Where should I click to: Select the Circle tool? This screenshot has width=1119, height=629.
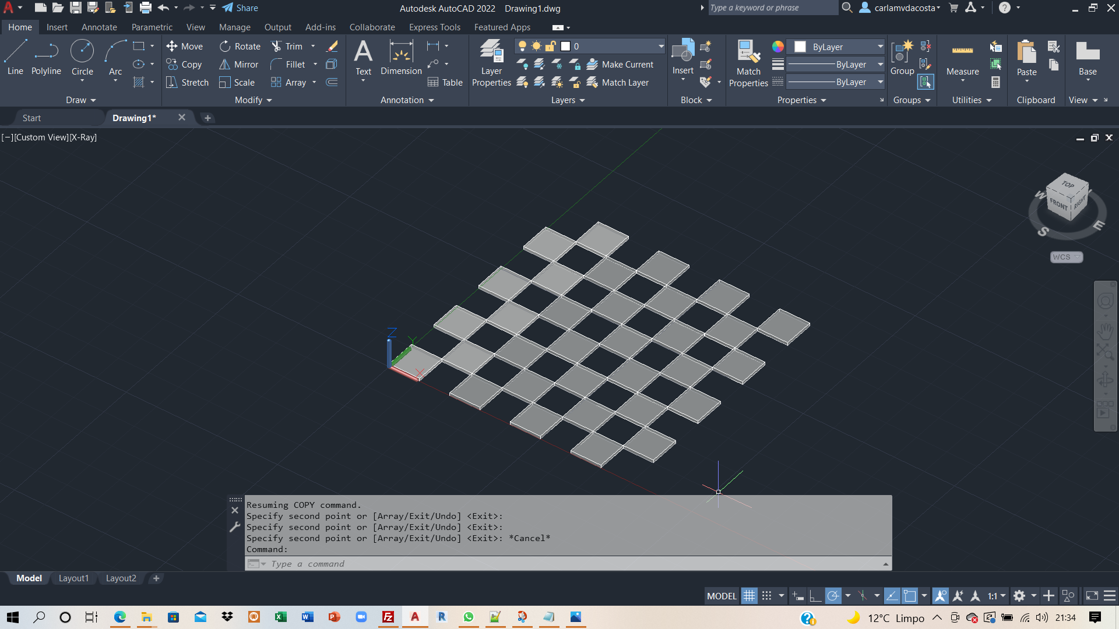82,57
